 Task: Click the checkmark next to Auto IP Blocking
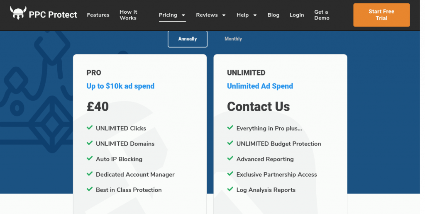click(90, 158)
